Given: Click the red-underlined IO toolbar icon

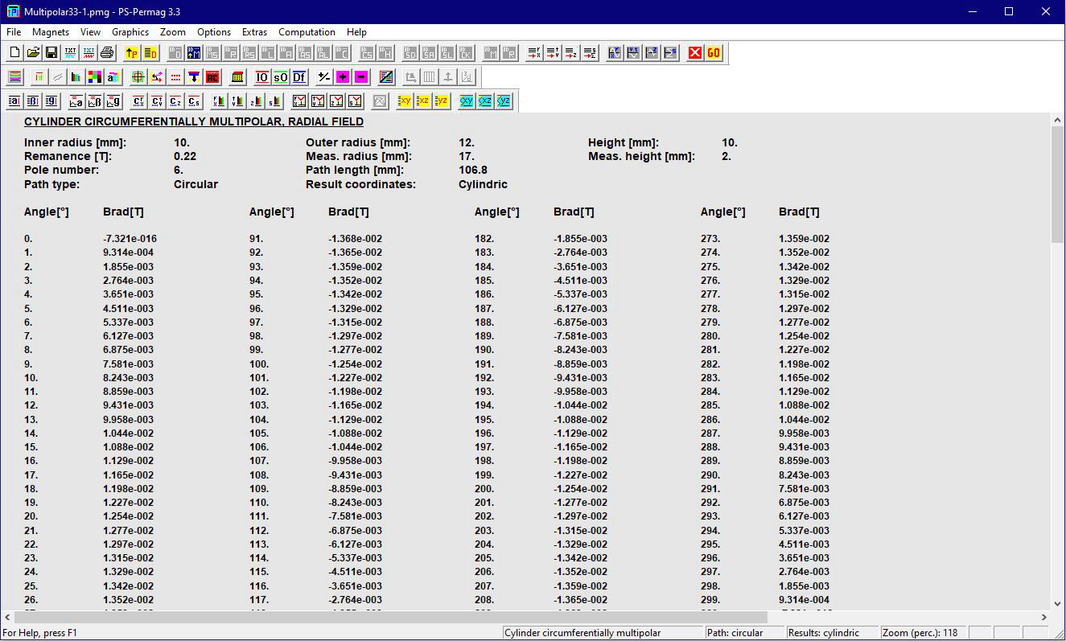Looking at the screenshot, I should pos(262,77).
